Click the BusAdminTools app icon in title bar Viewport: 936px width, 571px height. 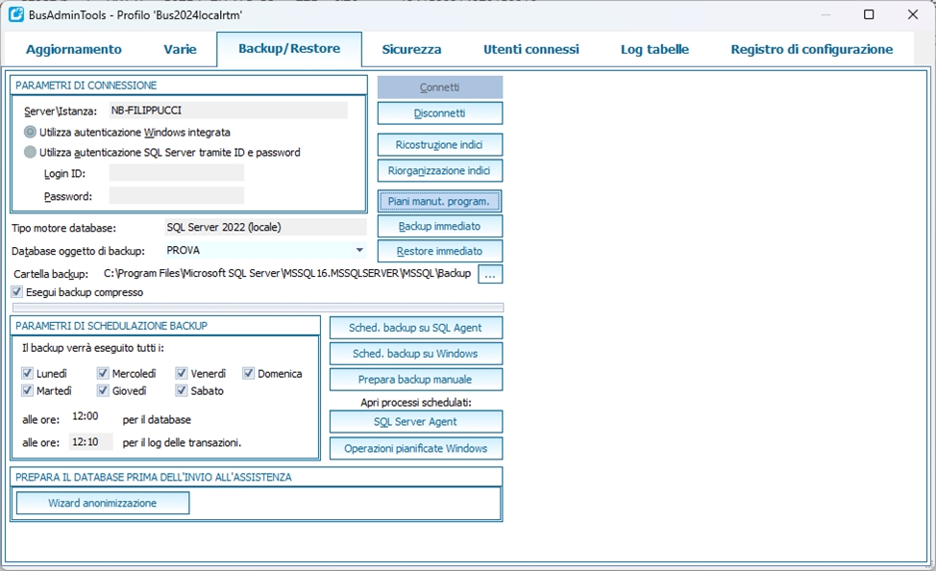click(x=16, y=14)
